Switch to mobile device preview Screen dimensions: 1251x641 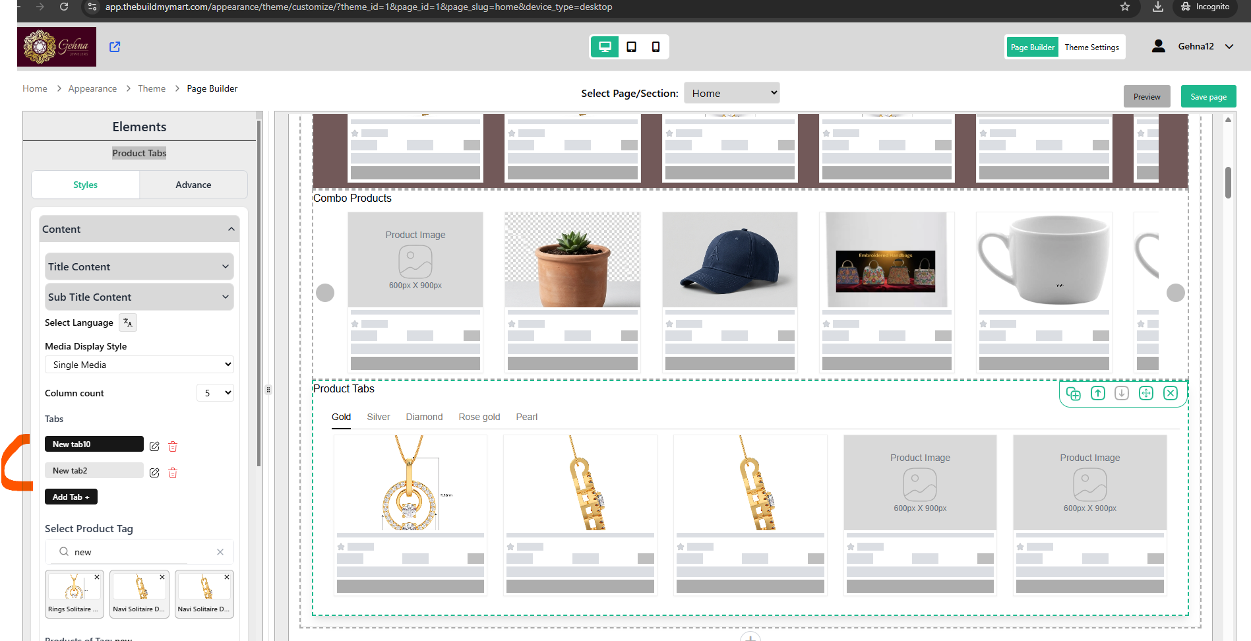click(x=656, y=47)
